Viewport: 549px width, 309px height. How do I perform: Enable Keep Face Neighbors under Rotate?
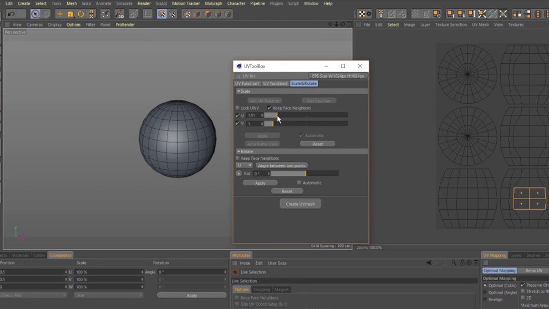tap(238, 158)
